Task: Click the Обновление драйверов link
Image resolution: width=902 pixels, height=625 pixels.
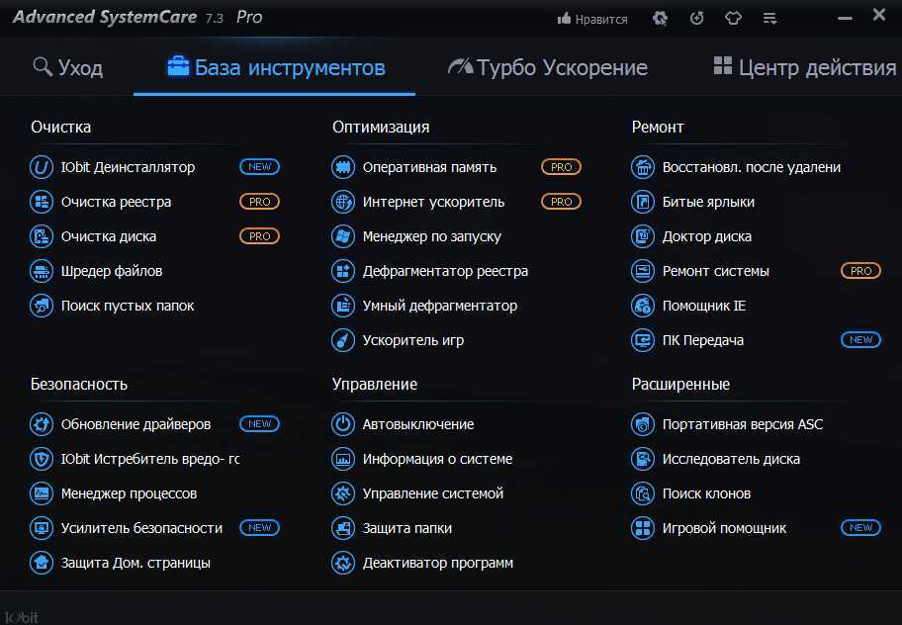Action: coord(135,424)
